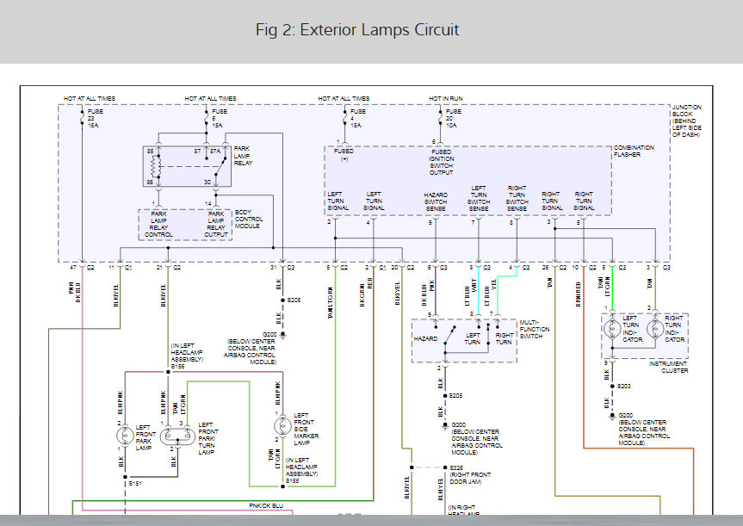Click the 'S203' splice label

tap(623, 387)
